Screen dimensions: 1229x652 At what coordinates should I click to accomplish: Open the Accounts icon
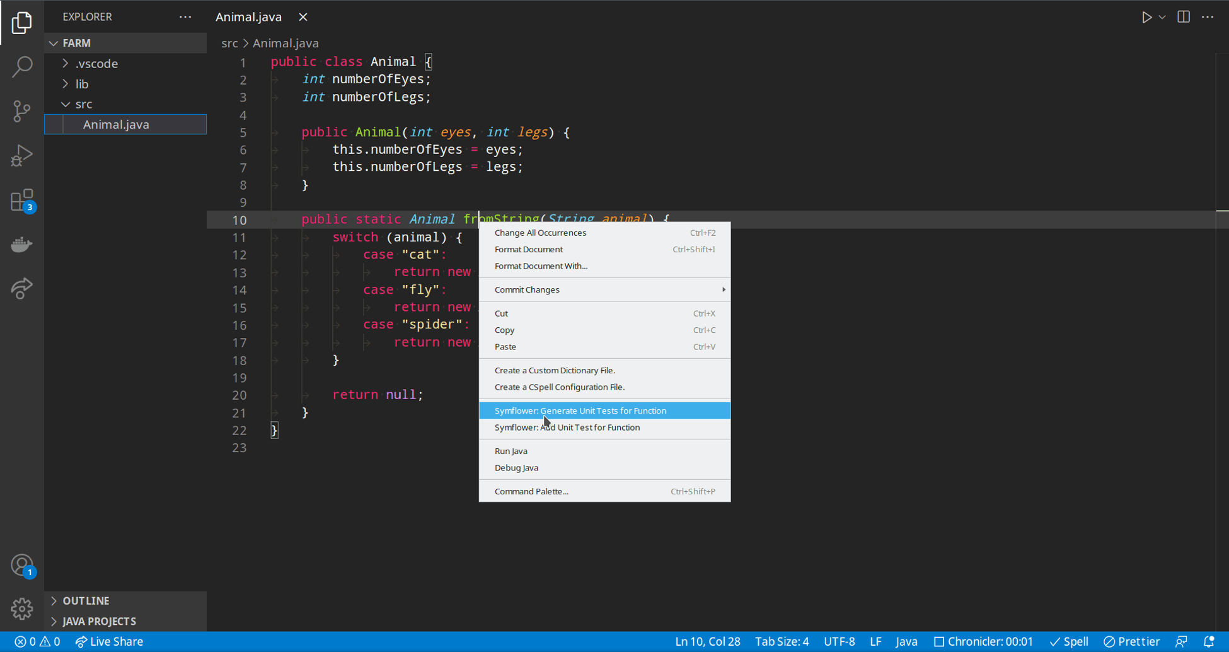(x=22, y=565)
